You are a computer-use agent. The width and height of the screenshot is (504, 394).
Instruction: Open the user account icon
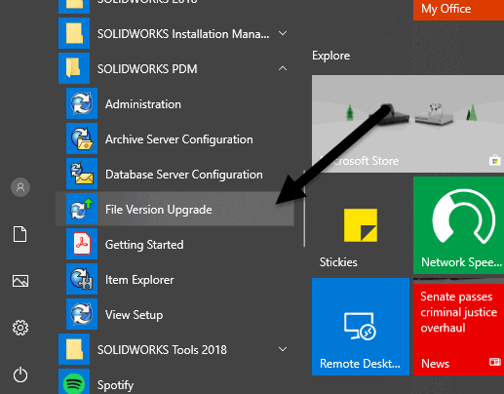20,187
